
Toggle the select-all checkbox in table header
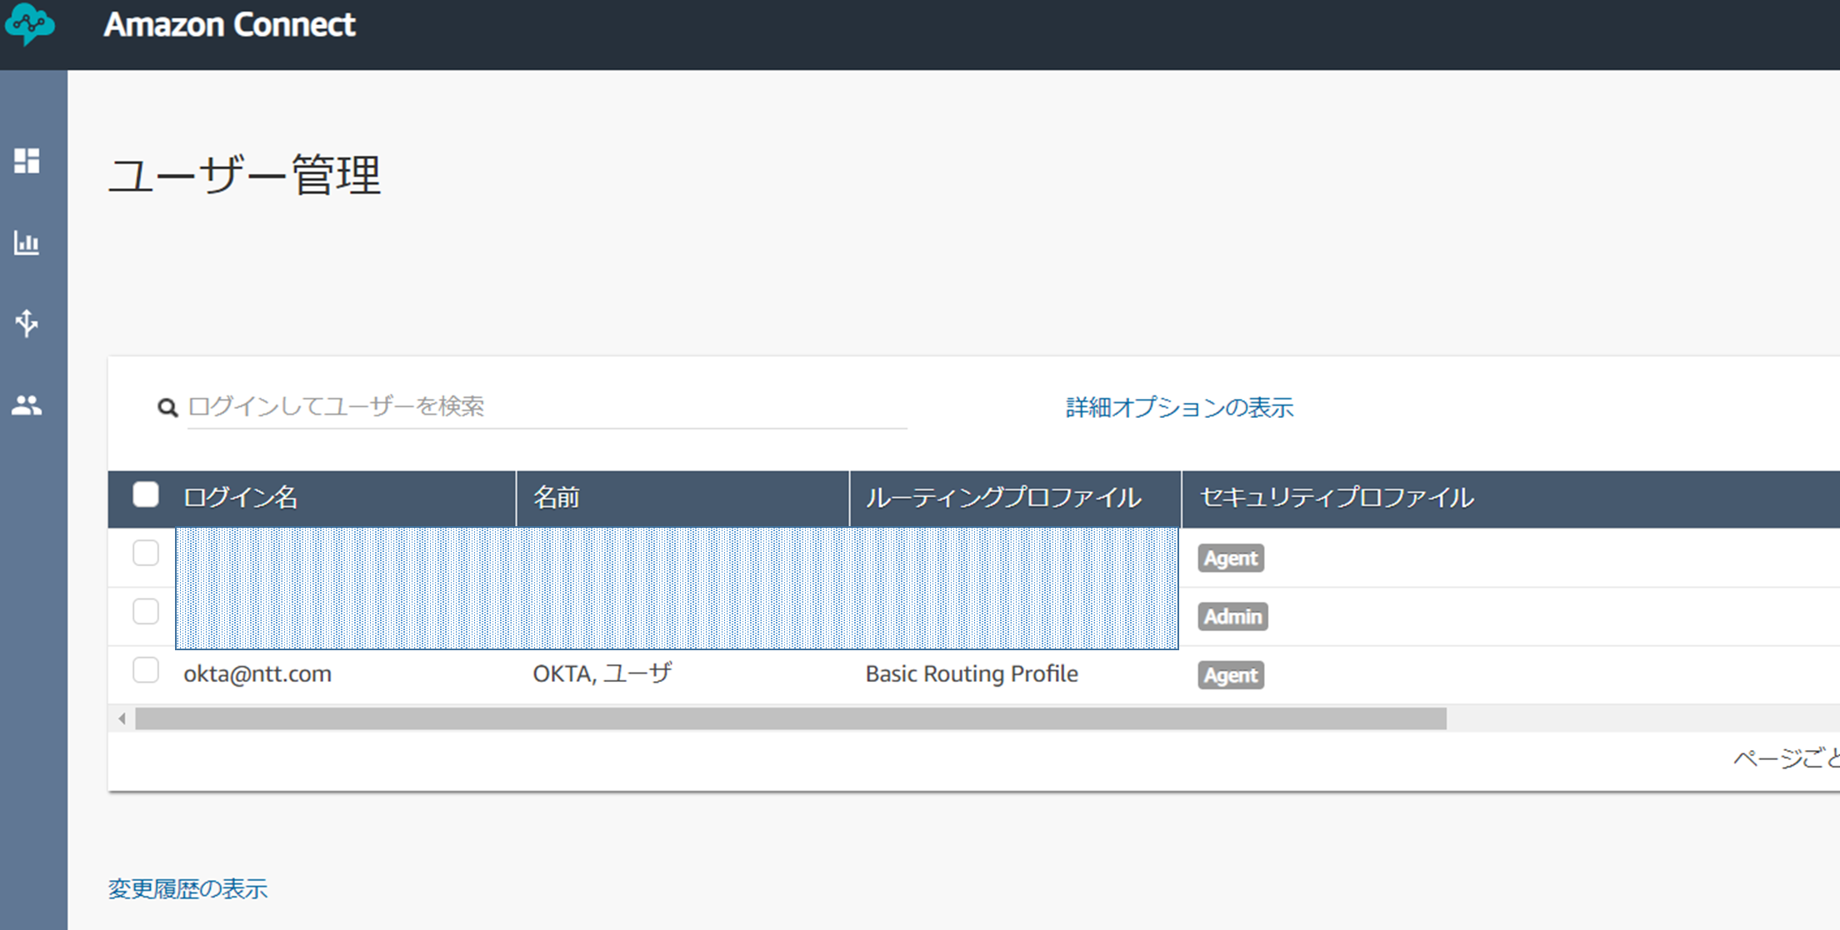tap(146, 495)
